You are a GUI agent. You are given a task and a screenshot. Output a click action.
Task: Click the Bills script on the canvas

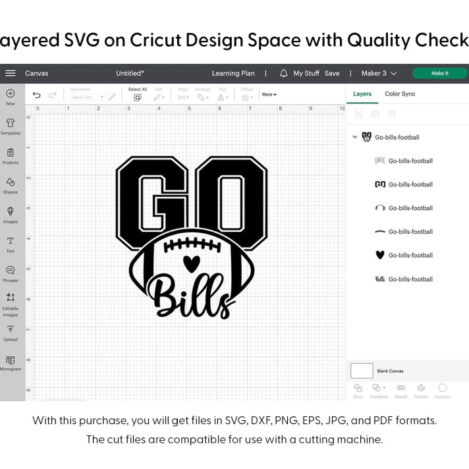click(x=192, y=296)
